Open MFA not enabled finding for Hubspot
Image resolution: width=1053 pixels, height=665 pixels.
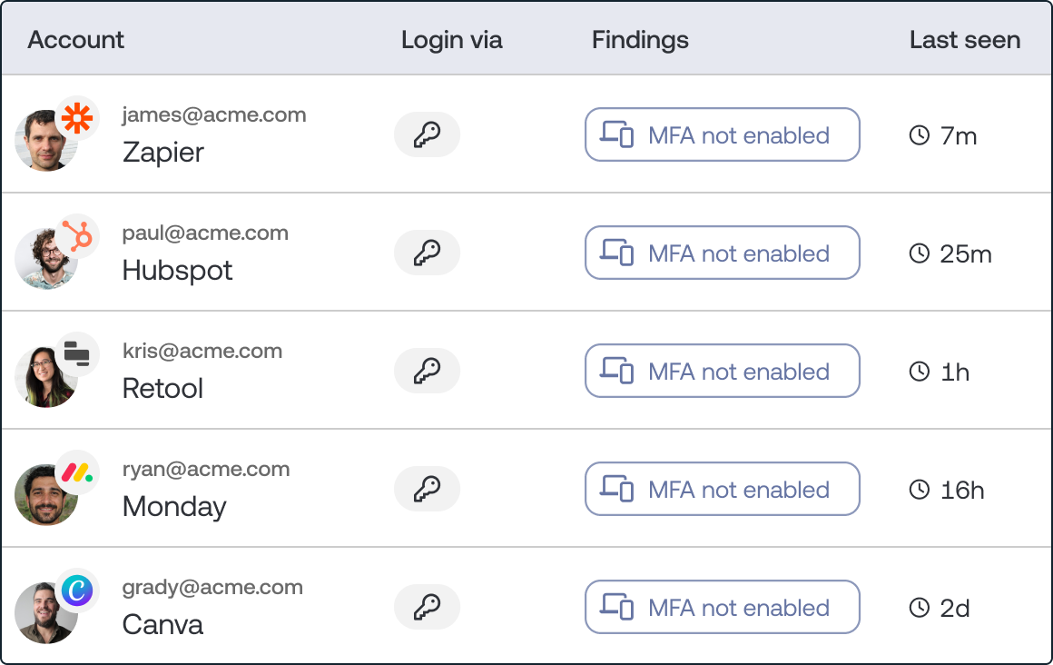(x=722, y=253)
